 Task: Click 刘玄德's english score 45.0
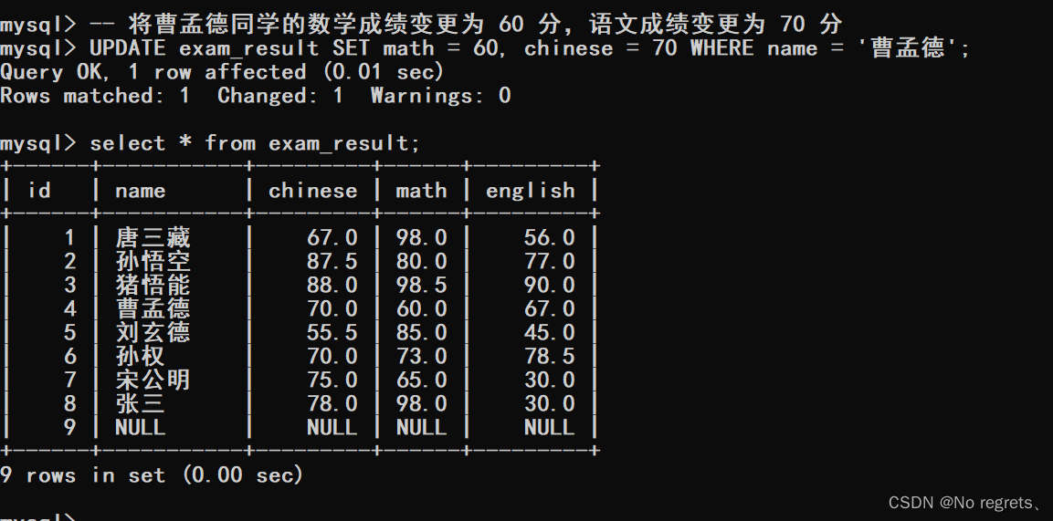pyautogui.click(x=550, y=332)
